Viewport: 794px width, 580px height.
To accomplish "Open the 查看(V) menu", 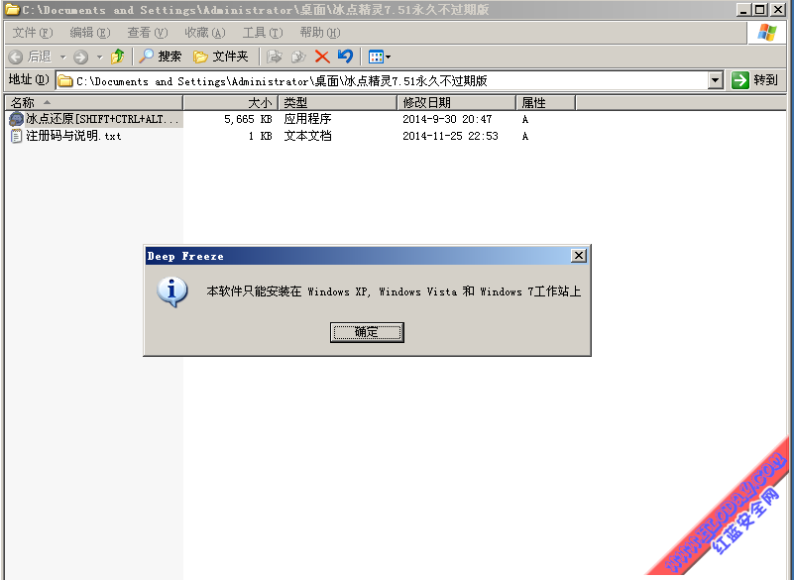I will click(148, 33).
